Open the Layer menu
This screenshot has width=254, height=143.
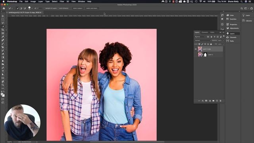(40, 2)
